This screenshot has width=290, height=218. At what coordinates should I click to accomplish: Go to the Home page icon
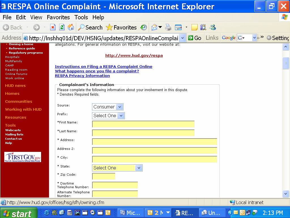click(x=71, y=28)
